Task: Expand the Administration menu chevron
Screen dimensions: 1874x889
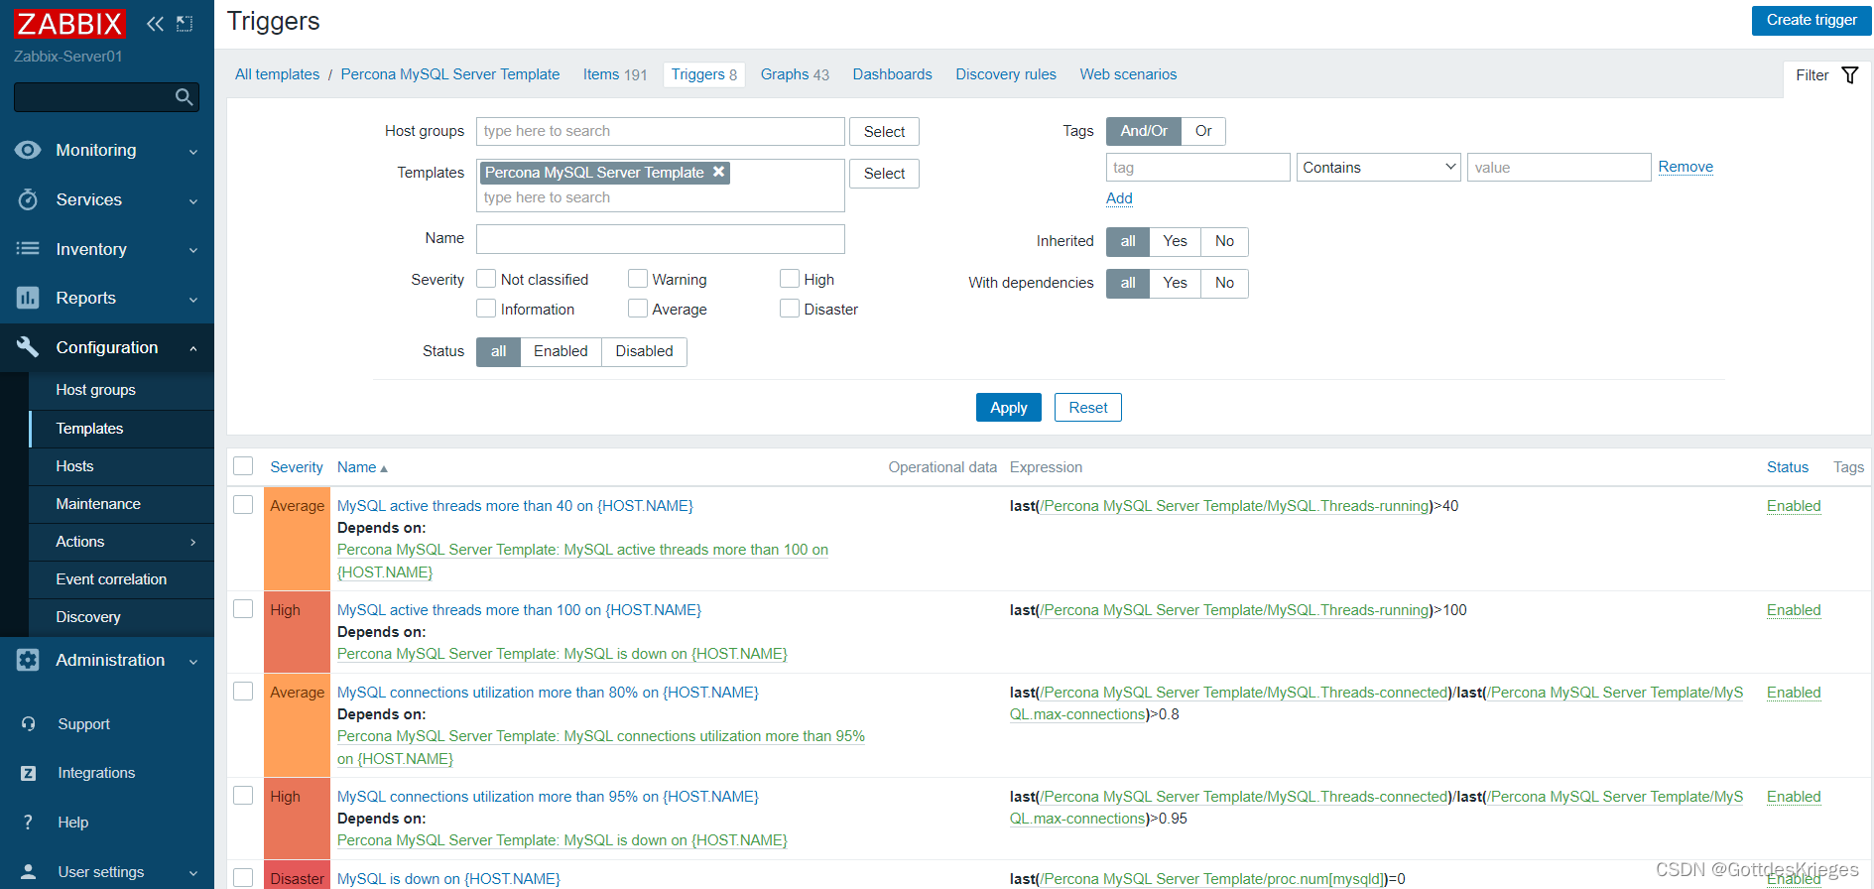Action: [193, 662]
